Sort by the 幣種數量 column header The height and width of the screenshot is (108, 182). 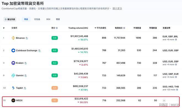click(x=153, y=28)
